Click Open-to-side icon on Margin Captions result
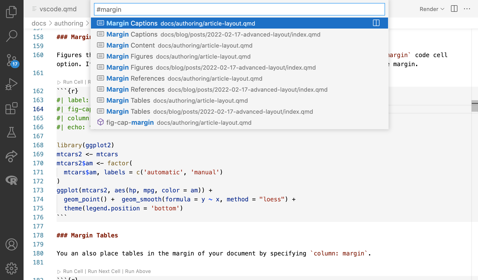Viewport: 478px width, 280px height. 376,23
